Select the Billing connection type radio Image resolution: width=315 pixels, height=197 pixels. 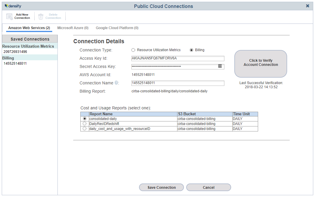192,50
